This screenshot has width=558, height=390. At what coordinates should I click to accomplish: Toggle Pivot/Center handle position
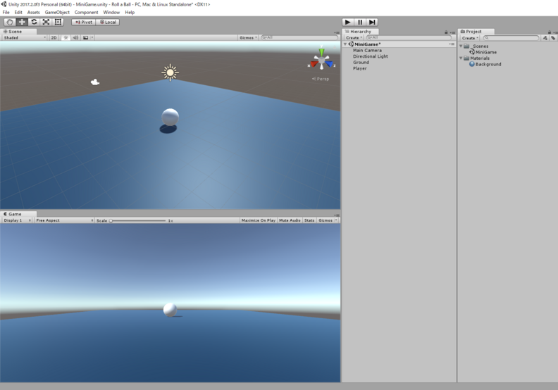[84, 22]
